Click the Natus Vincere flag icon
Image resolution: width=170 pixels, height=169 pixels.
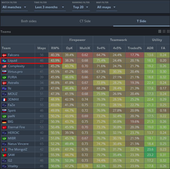click(4, 144)
